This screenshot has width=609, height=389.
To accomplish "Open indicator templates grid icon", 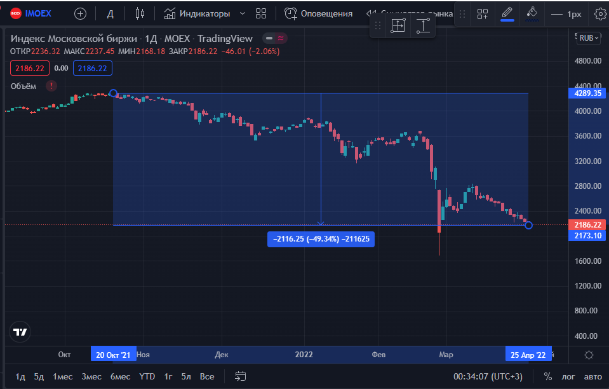I will click(x=261, y=14).
